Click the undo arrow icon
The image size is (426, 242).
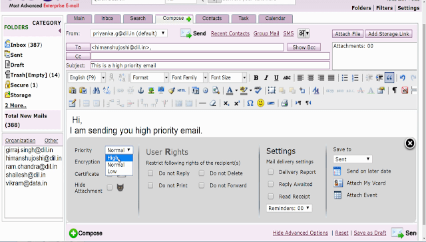(x=402, y=78)
